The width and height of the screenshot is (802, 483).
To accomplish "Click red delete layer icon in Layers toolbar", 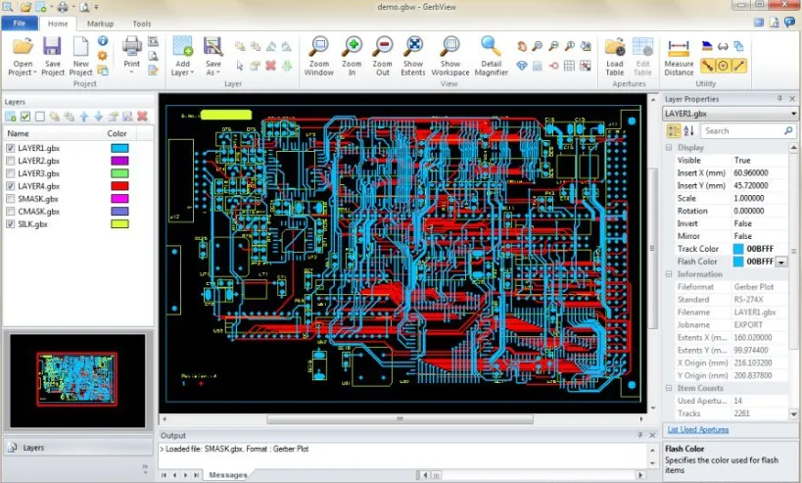I will click(x=142, y=117).
